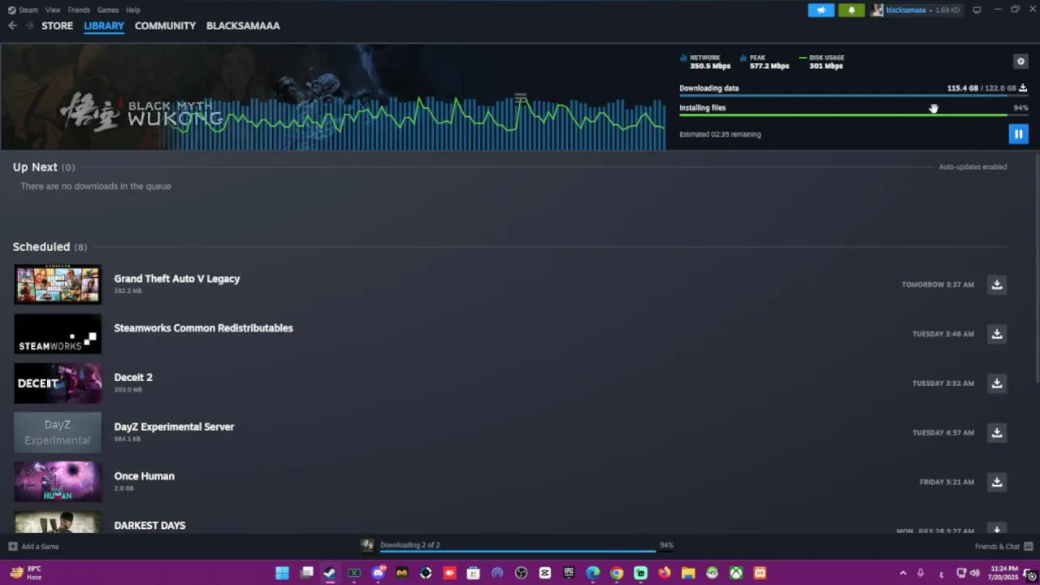Click Grand Theft Auto V Legacy thumbnail
The height and width of the screenshot is (585, 1040).
coord(58,284)
